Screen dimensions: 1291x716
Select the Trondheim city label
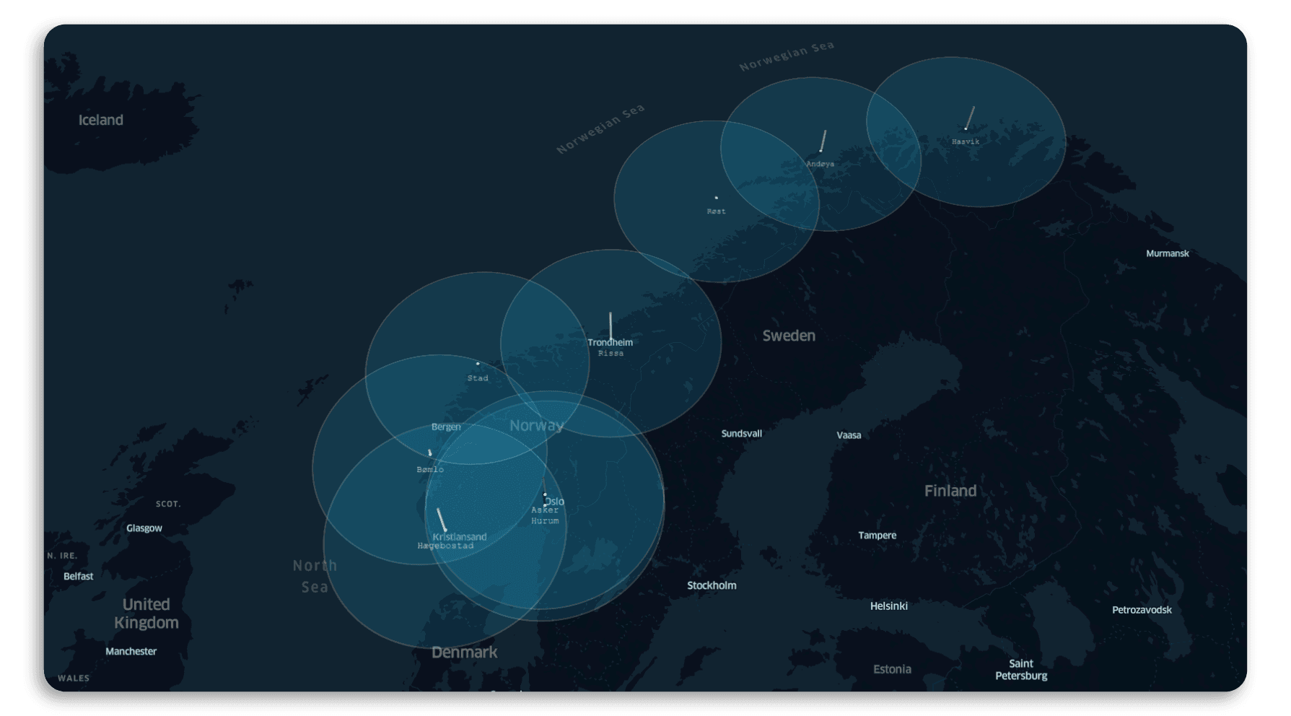[x=610, y=342]
